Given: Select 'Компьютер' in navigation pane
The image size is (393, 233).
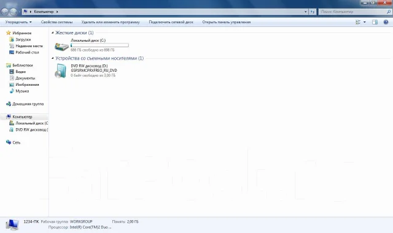Looking at the screenshot, I should coord(19,116).
